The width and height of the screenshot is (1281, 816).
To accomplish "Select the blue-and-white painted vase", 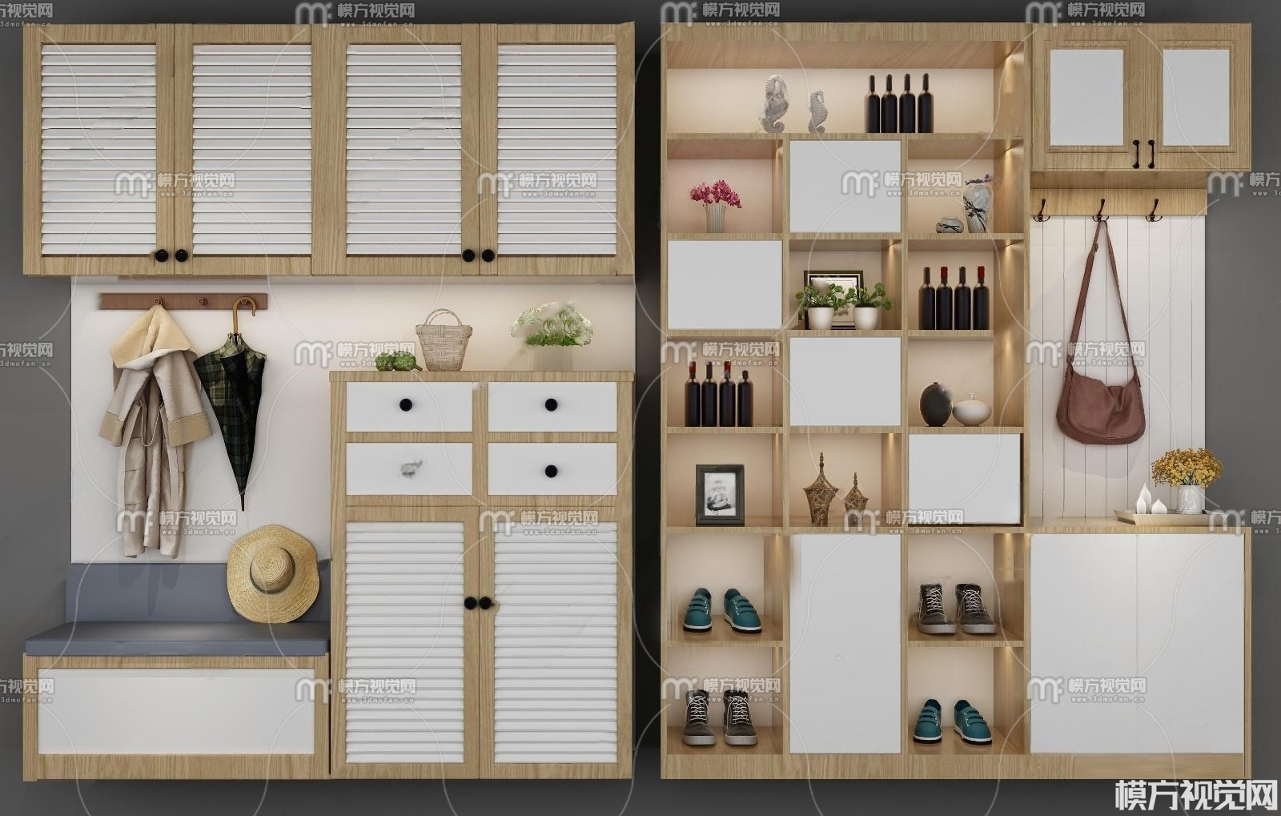I will (976, 206).
